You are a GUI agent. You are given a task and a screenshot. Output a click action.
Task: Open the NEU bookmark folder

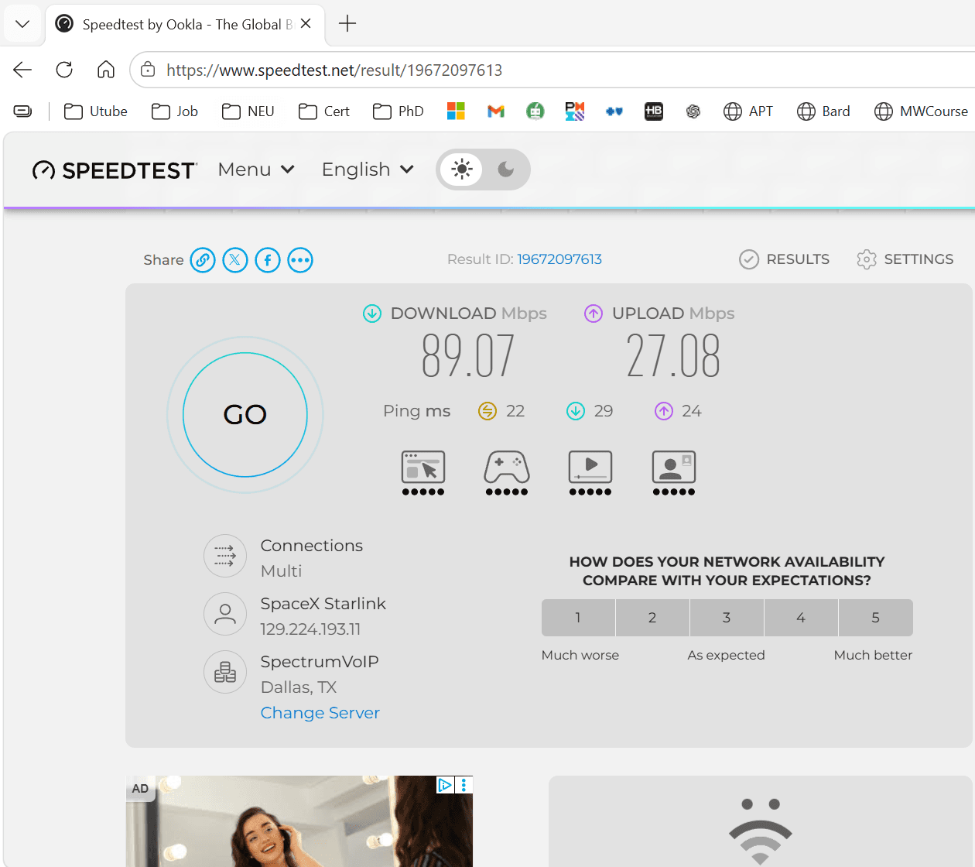coord(248,111)
